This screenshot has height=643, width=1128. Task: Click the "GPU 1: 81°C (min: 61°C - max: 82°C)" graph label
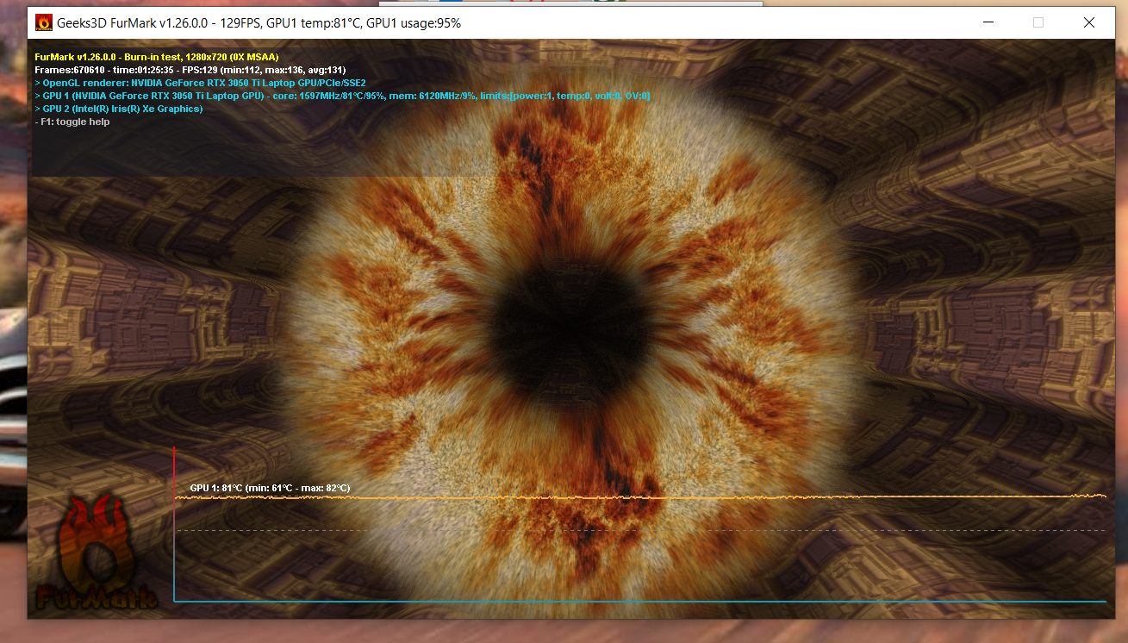coord(270,488)
